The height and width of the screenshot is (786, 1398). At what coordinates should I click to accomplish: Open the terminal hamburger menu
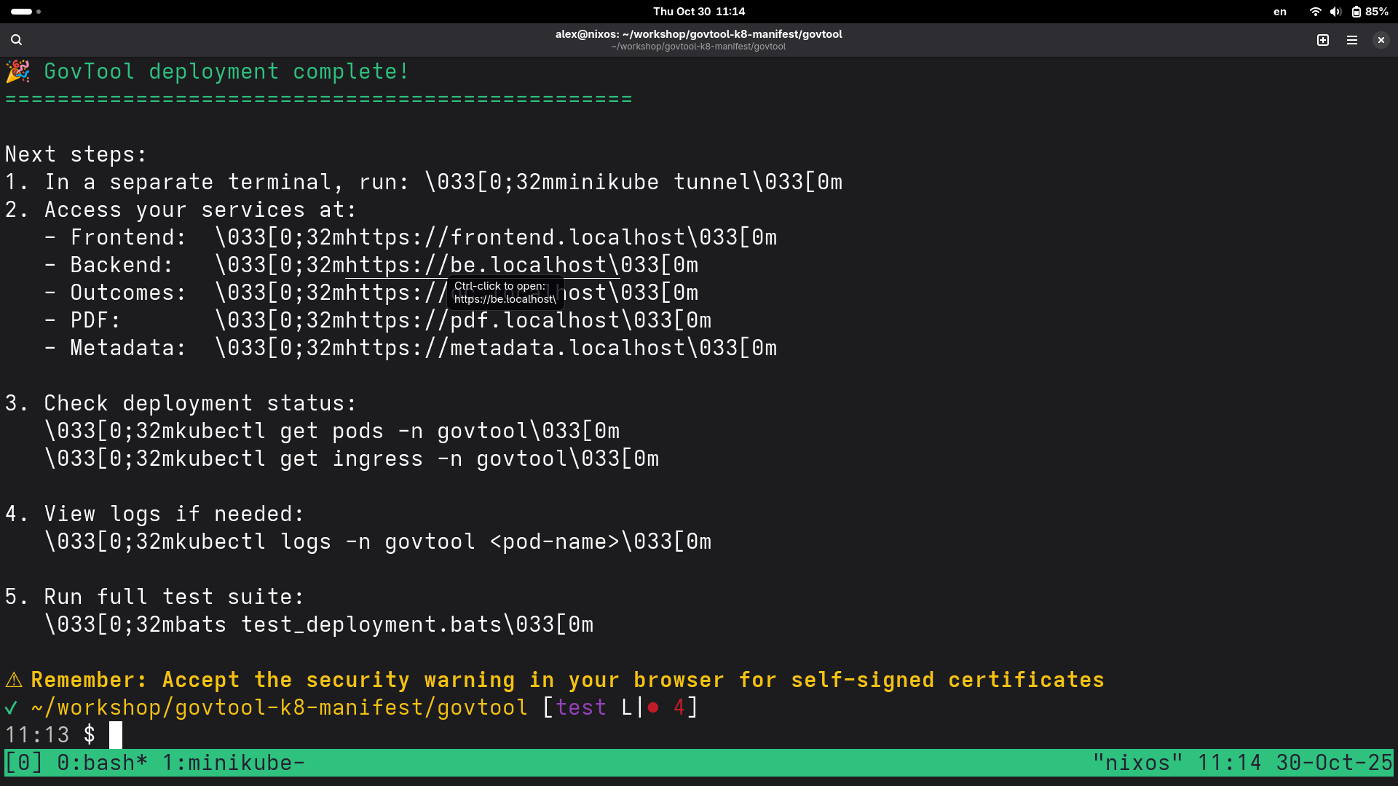coord(1352,40)
